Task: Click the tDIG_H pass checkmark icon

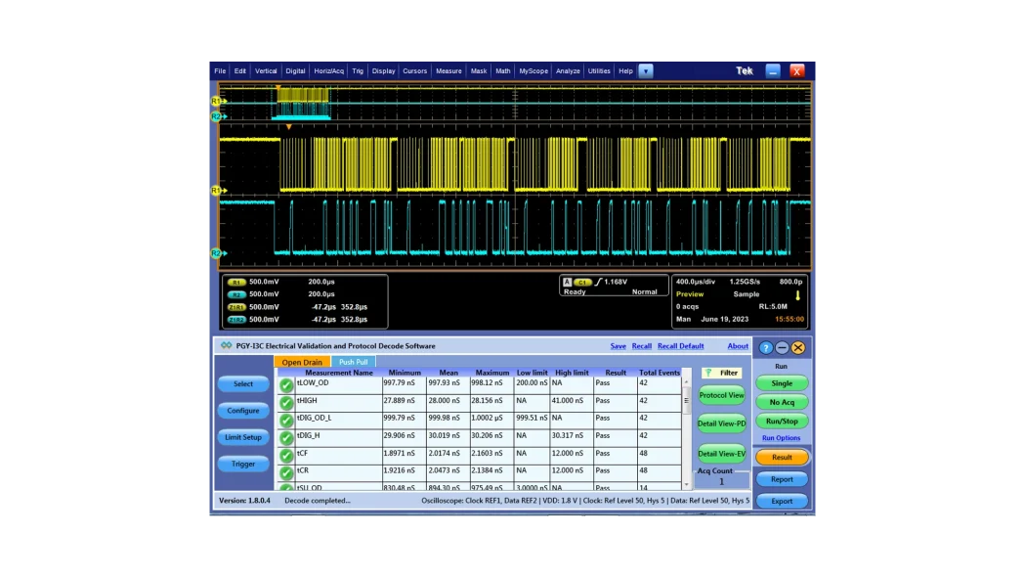Action: (x=285, y=438)
